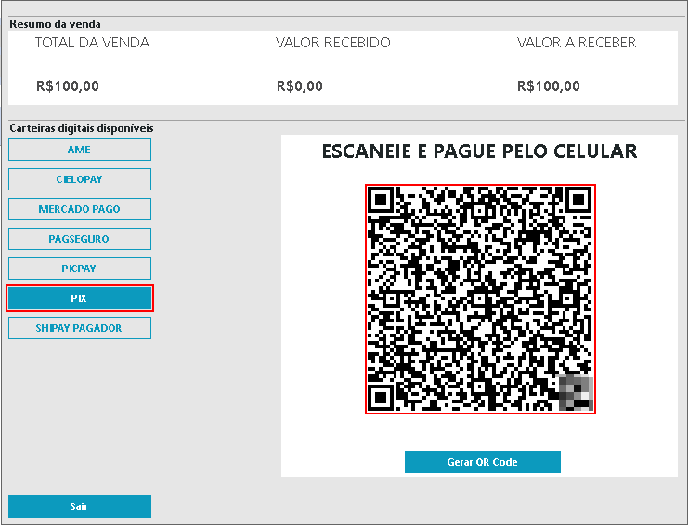Choose the PIX payment option
The width and height of the screenshot is (688, 525).
[x=80, y=298]
